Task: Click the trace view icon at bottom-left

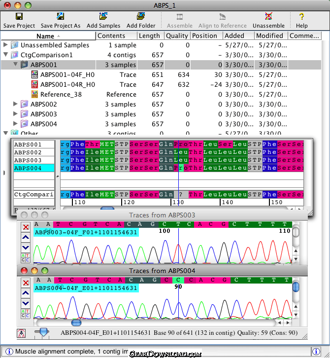Action: tap(21, 333)
